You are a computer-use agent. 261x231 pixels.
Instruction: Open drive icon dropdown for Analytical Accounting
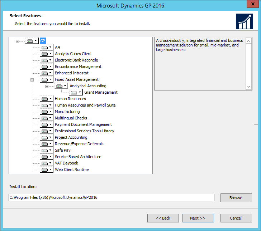pyautogui.click(x=61, y=86)
